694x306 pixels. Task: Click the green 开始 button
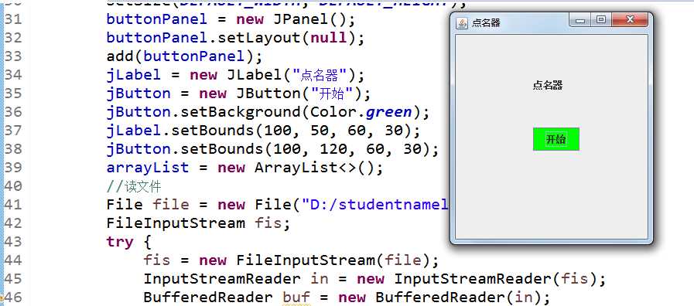[556, 139]
